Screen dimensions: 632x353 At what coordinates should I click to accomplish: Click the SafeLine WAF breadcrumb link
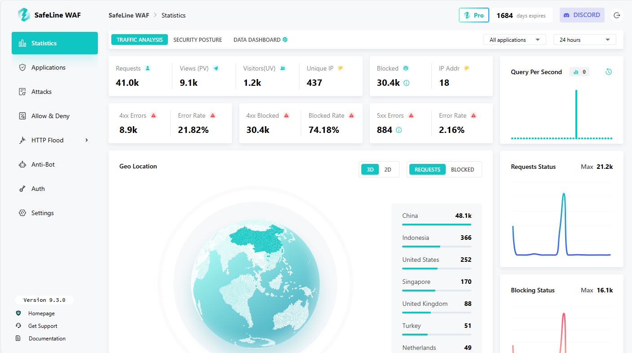[129, 15]
